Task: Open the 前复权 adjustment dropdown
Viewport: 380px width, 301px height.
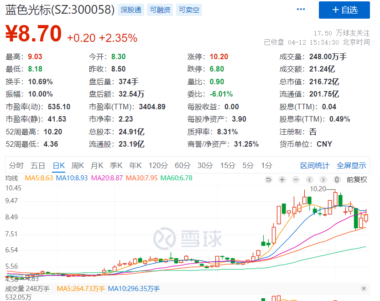Action: [x=357, y=180]
